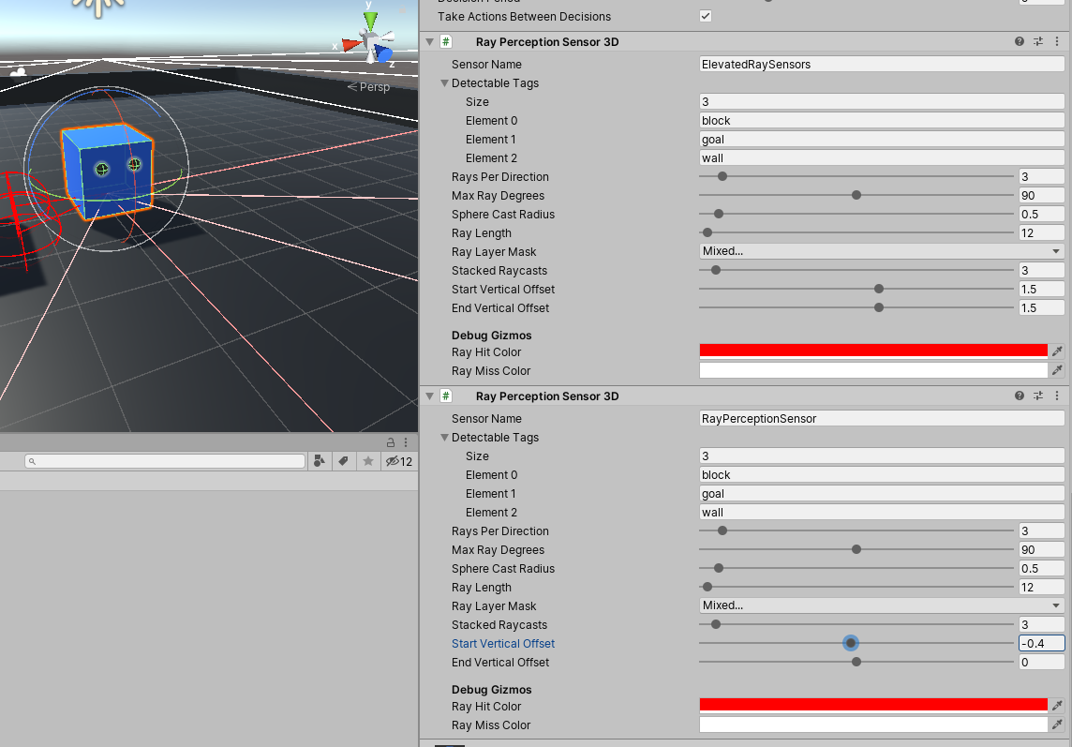
Task: Click the search field in bottom panel
Action: click(x=165, y=461)
